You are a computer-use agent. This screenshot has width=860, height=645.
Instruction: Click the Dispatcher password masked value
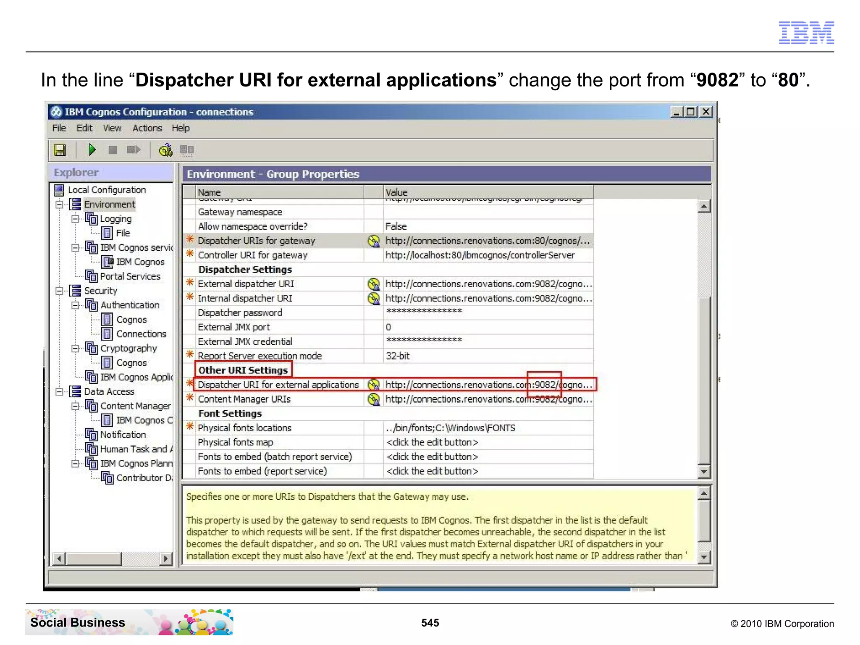(x=489, y=313)
